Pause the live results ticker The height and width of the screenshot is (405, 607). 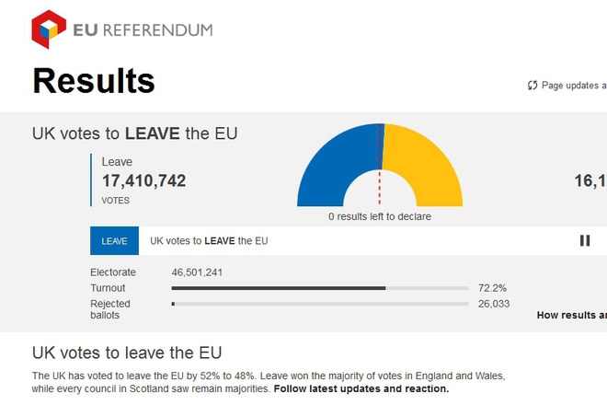(x=585, y=240)
